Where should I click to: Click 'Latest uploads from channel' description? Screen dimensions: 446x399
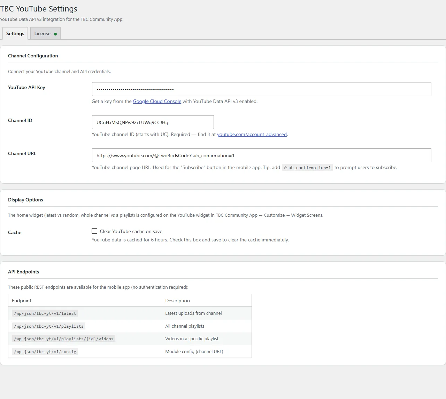click(x=193, y=313)
